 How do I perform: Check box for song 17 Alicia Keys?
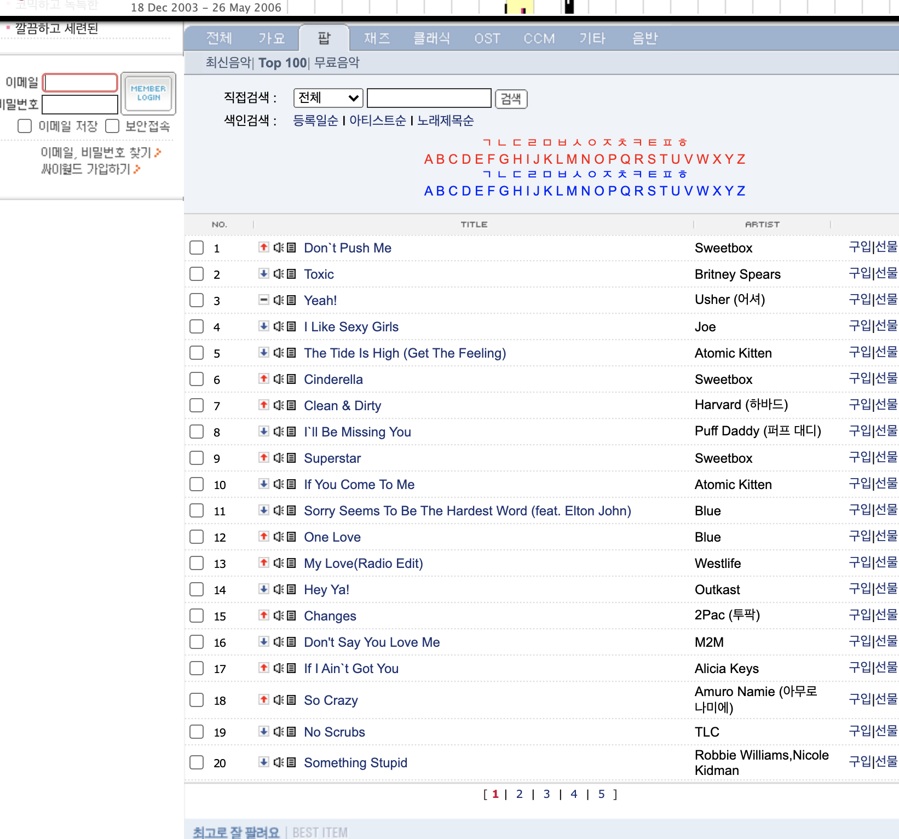click(197, 668)
